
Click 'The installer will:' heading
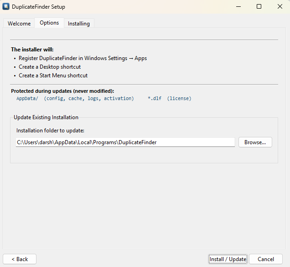tap(32, 50)
